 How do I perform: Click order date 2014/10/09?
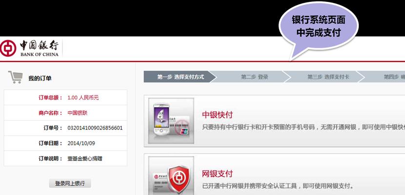[x=81, y=143]
